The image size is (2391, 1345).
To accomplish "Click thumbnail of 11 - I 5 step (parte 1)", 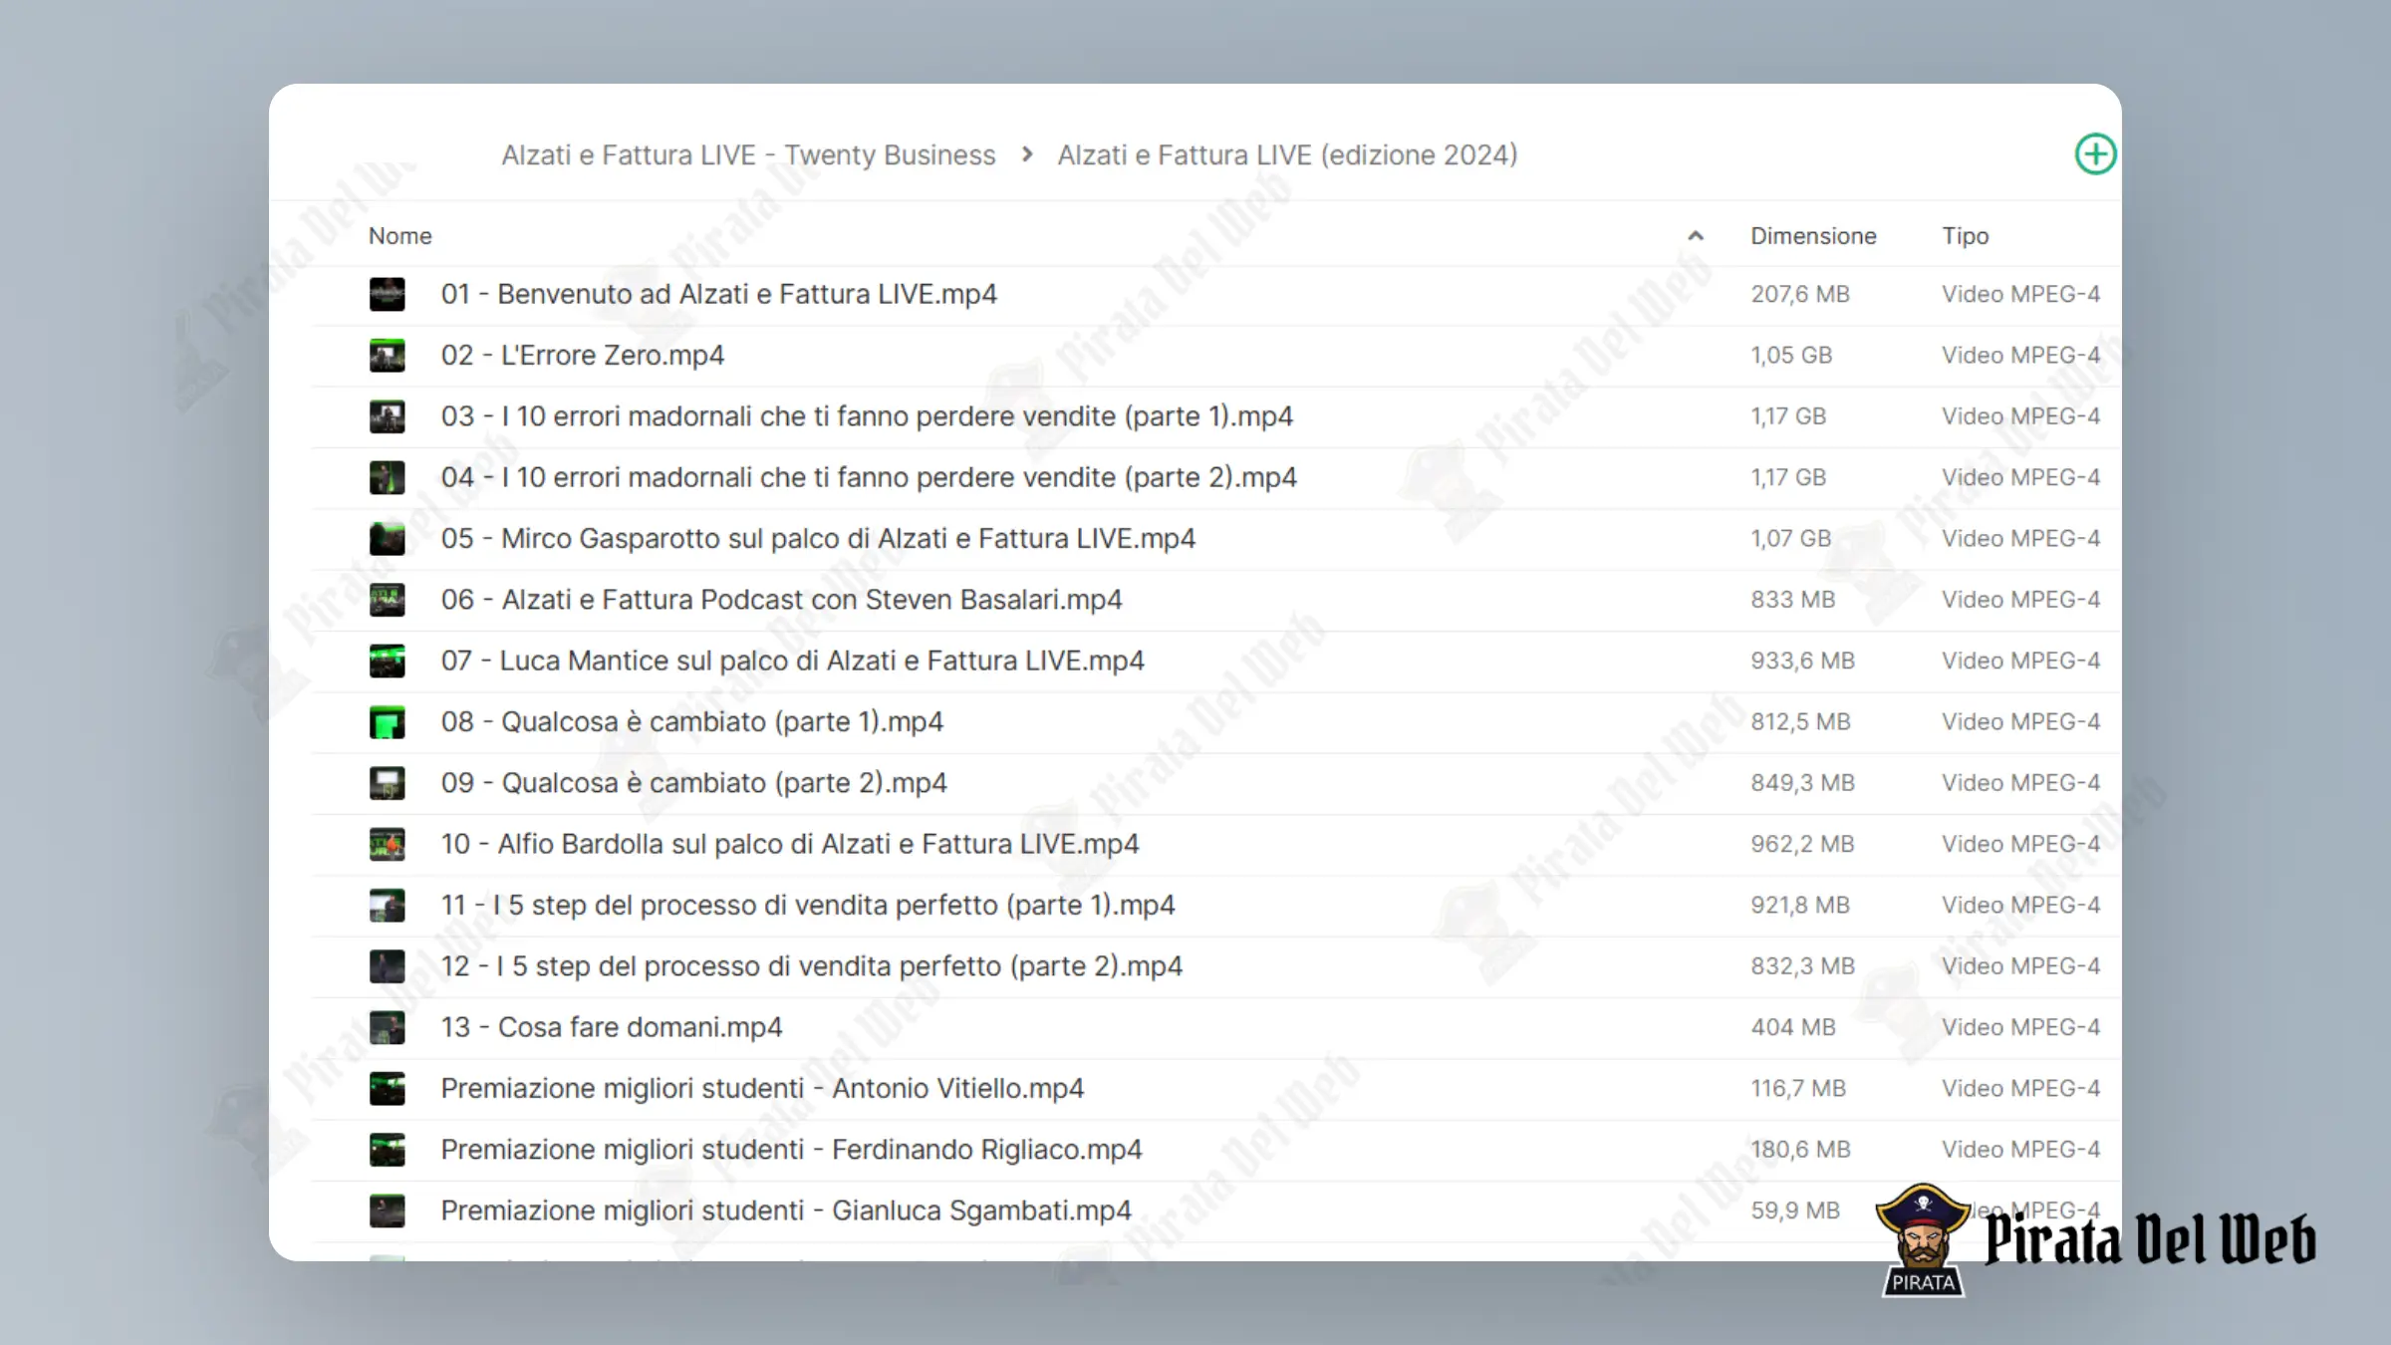I will click(387, 906).
